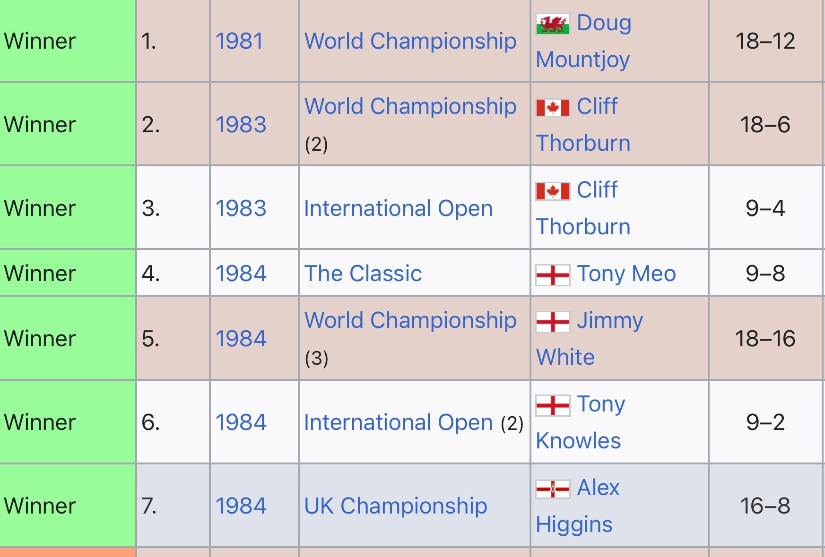Follow the International Open (2) link
825x557 pixels.
[398, 422]
